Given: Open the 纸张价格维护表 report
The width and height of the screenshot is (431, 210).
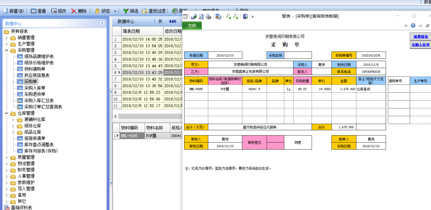Looking at the screenshot, I should [39, 63].
